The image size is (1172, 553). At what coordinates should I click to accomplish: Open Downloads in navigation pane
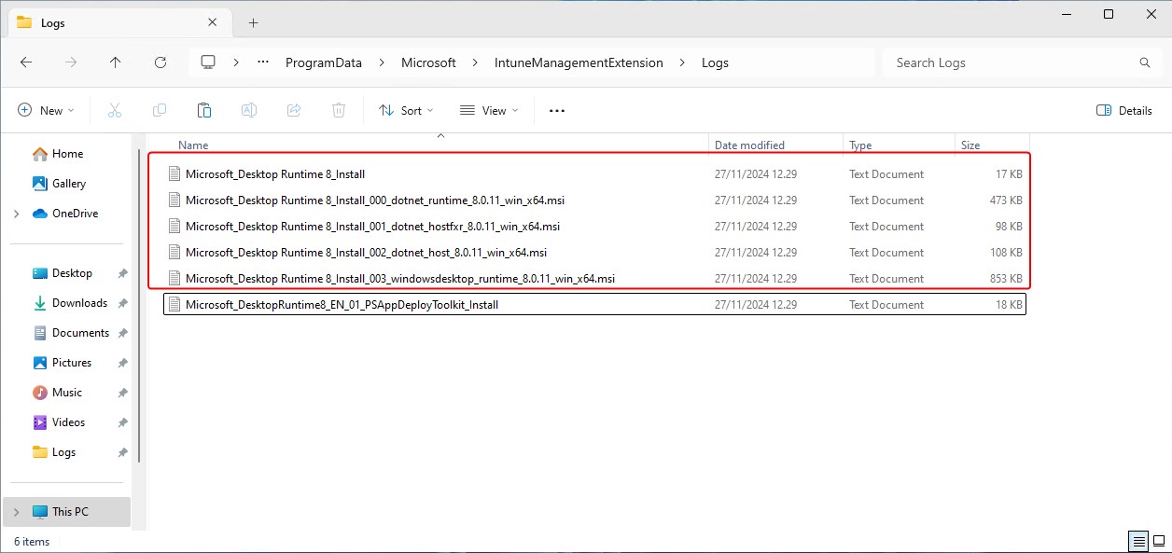click(x=79, y=303)
